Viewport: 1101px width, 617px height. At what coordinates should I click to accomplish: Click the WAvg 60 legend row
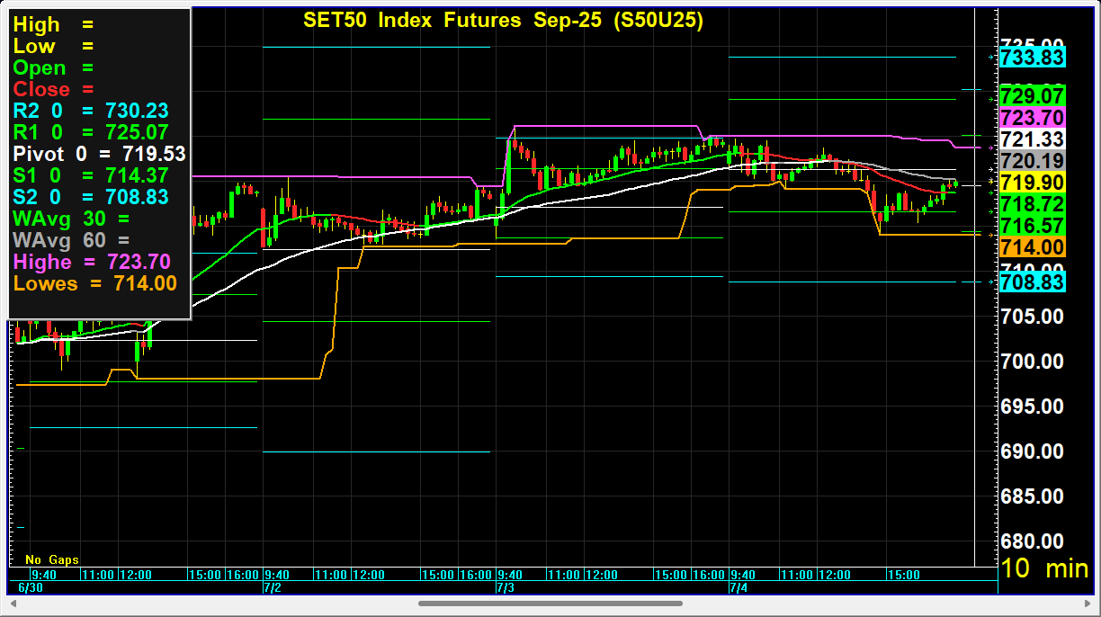(x=71, y=240)
